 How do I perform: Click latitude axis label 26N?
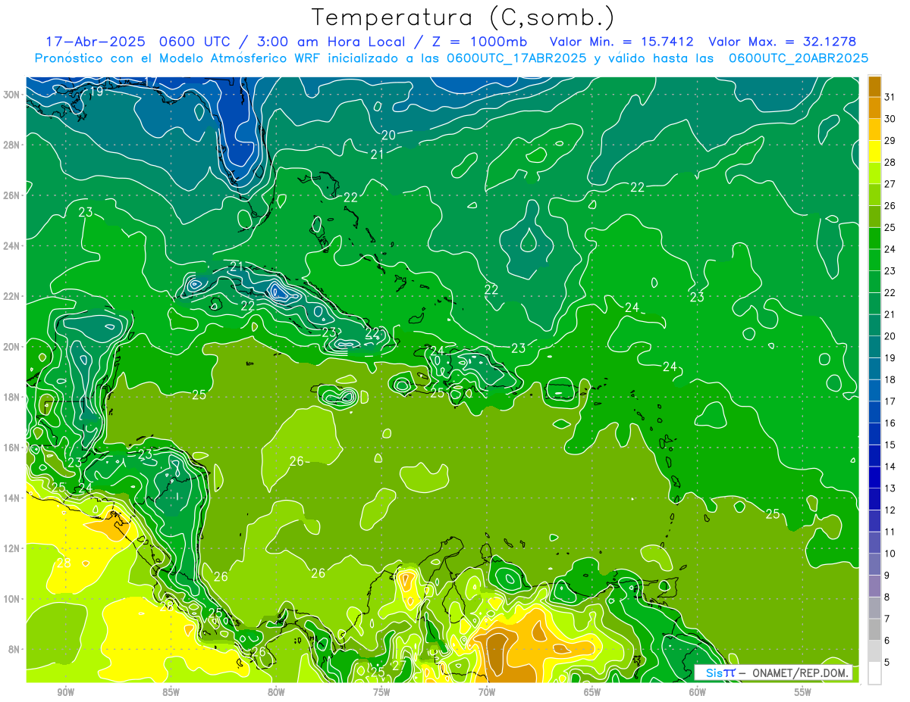(x=11, y=195)
